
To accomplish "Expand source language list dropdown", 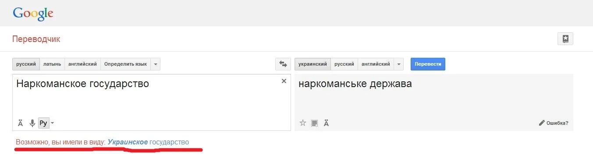I will [156, 64].
